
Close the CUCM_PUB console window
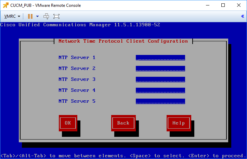pos(239,5)
